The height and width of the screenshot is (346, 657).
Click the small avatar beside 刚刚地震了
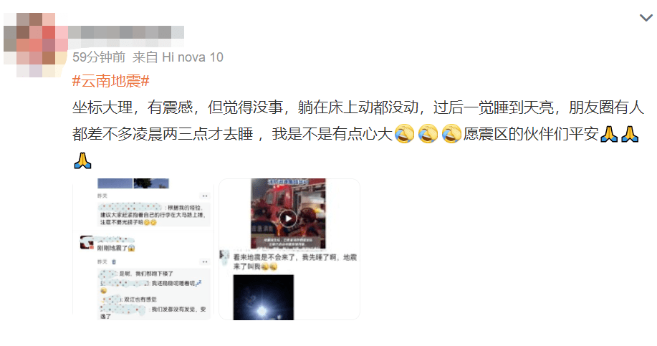(x=87, y=242)
